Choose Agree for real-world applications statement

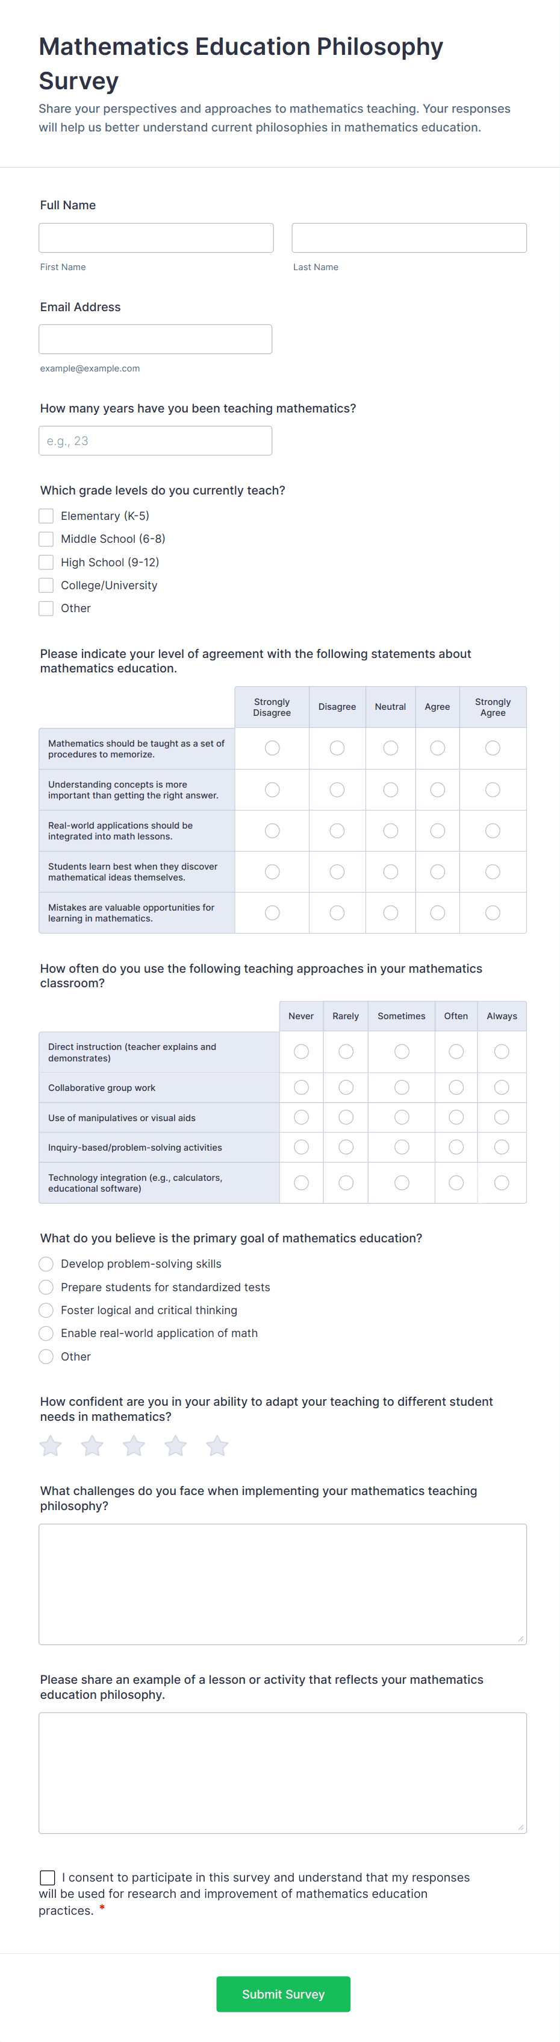click(437, 830)
